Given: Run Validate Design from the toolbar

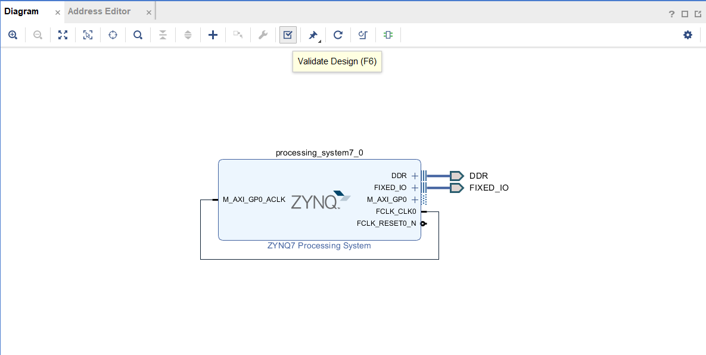Looking at the screenshot, I should pyautogui.click(x=288, y=35).
